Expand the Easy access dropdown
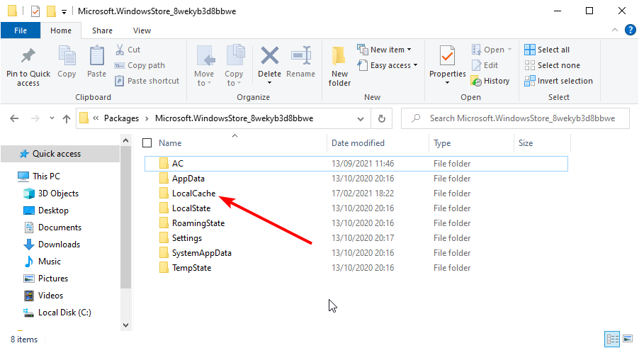This screenshot has height=348, width=639. pyautogui.click(x=415, y=65)
